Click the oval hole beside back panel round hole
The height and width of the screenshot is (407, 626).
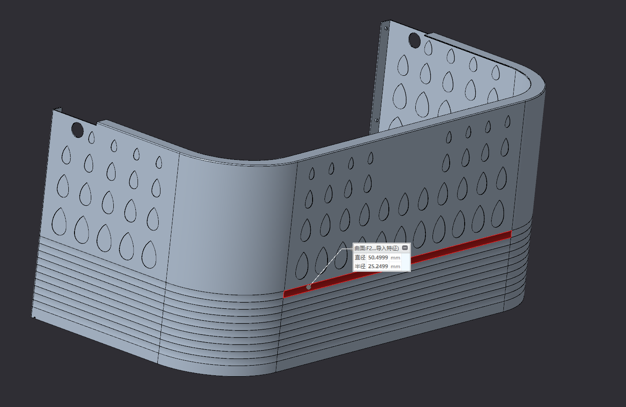pos(428,47)
